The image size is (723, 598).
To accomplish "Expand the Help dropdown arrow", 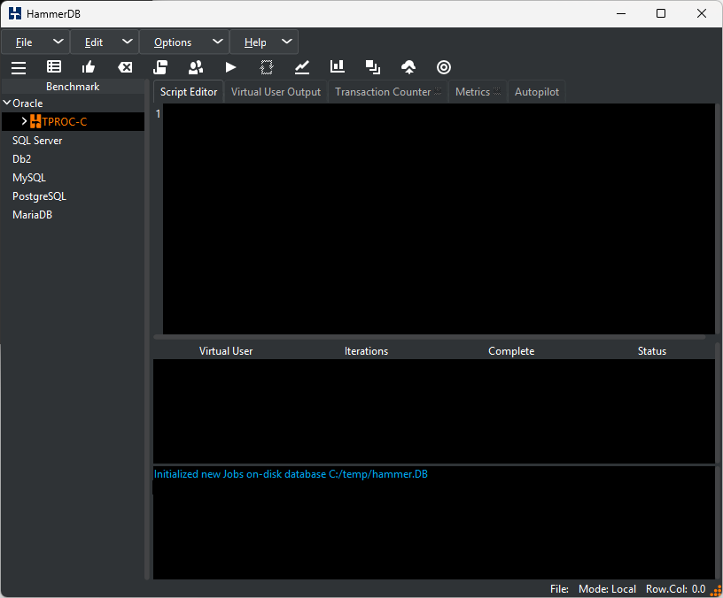I will click(287, 42).
